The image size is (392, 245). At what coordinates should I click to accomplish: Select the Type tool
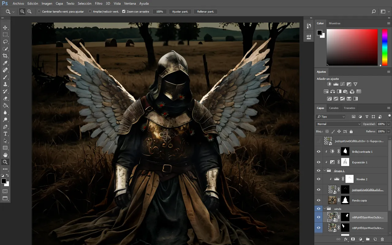5,134
